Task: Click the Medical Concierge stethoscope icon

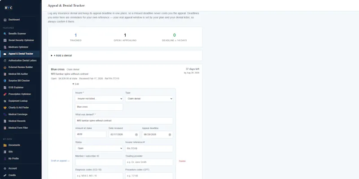Action: 5,114
